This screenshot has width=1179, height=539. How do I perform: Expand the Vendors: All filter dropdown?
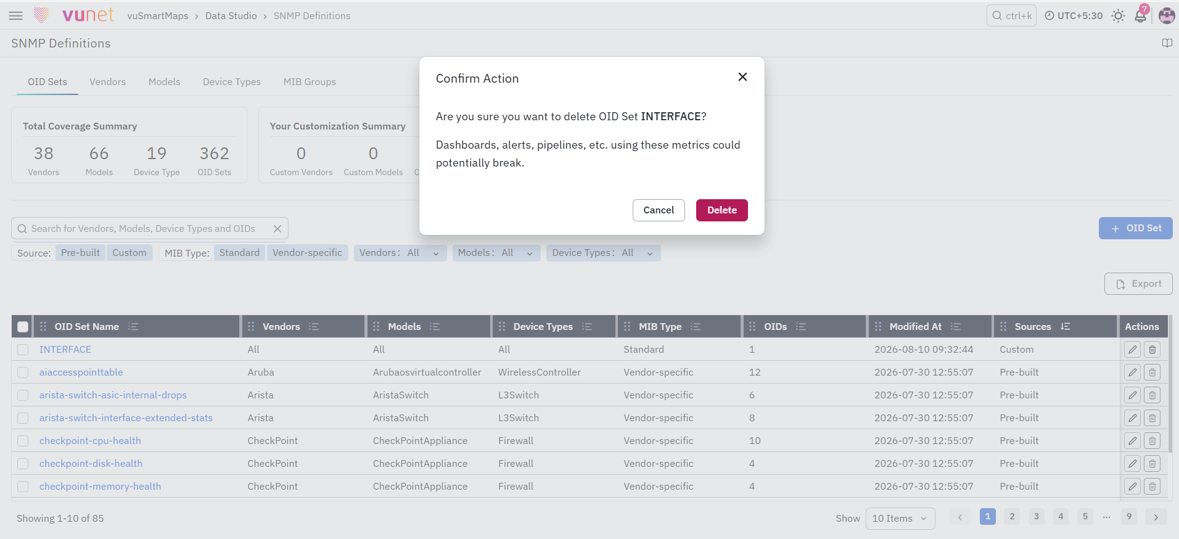400,253
